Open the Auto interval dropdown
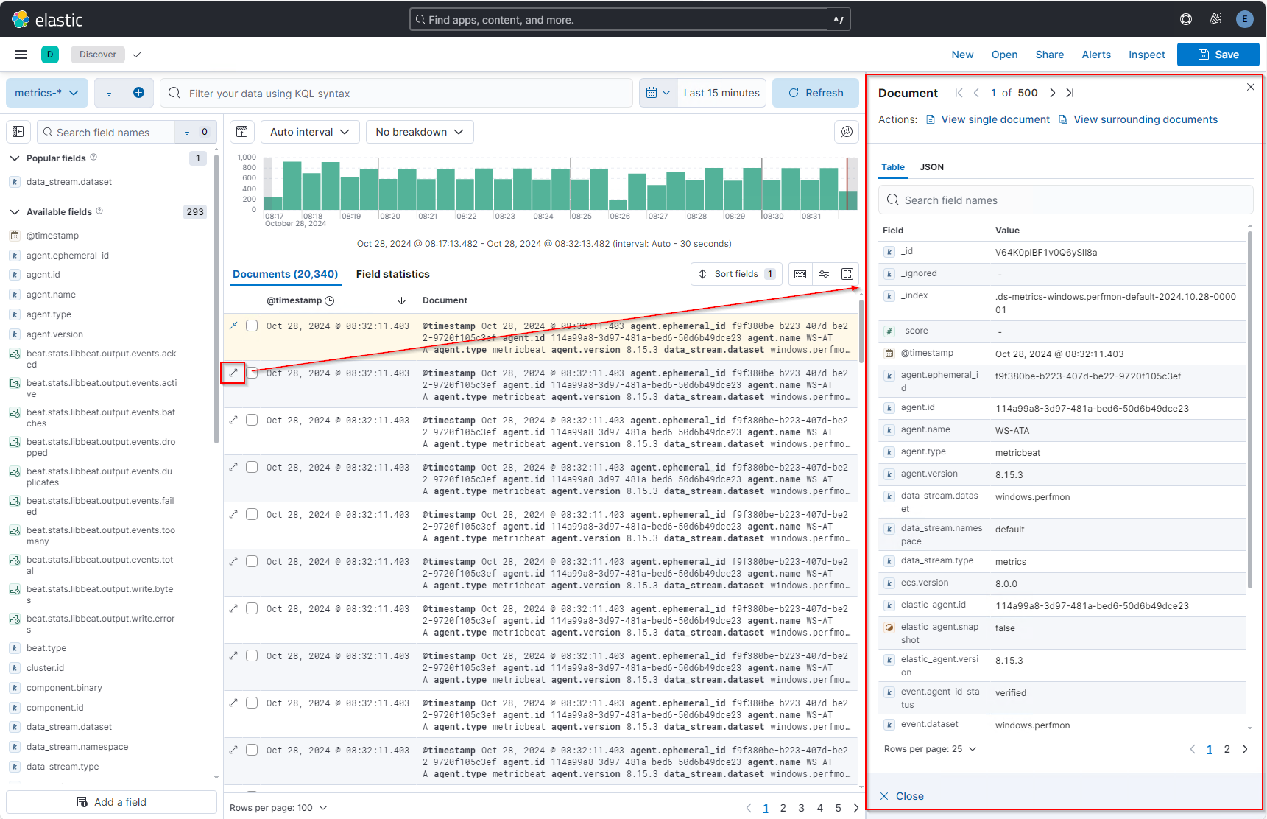 coord(309,132)
